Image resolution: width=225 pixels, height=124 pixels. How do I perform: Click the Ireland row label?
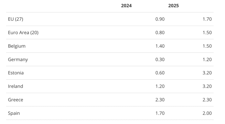[x=16, y=86]
